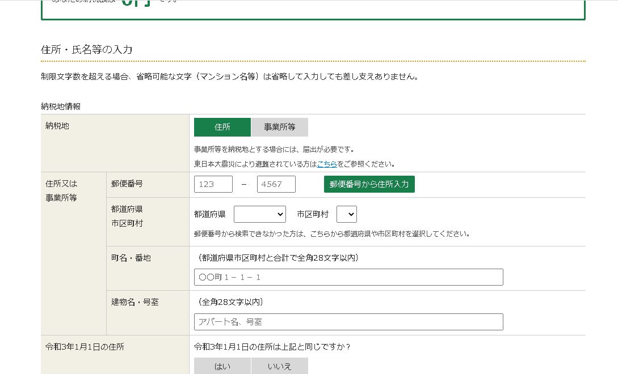
Task: Open the 都道府県 prefecture dropdown
Action: pyautogui.click(x=259, y=214)
